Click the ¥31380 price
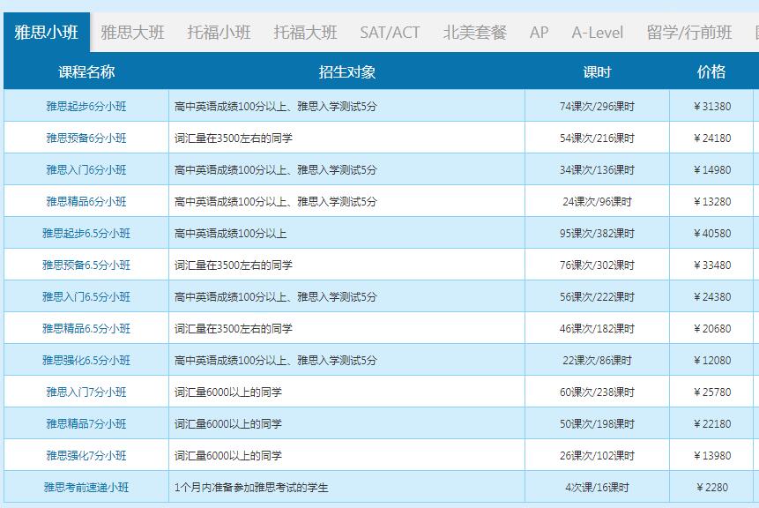The height and width of the screenshot is (508, 759). tap(712, 106)
